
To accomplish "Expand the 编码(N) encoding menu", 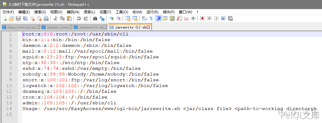I will (x=73, y=12).
